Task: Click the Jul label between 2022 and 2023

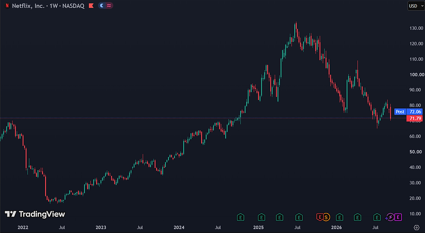Action: [x=62, y=227]
